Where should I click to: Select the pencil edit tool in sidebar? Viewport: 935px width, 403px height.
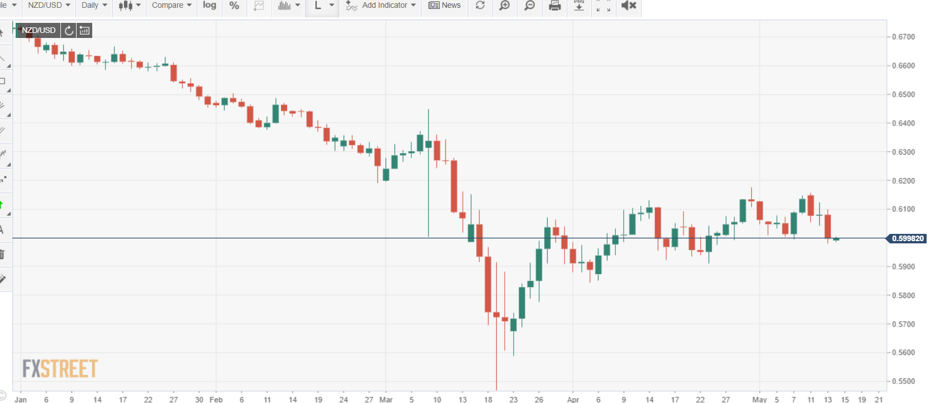pyautogui.click(x=3, y=279)
